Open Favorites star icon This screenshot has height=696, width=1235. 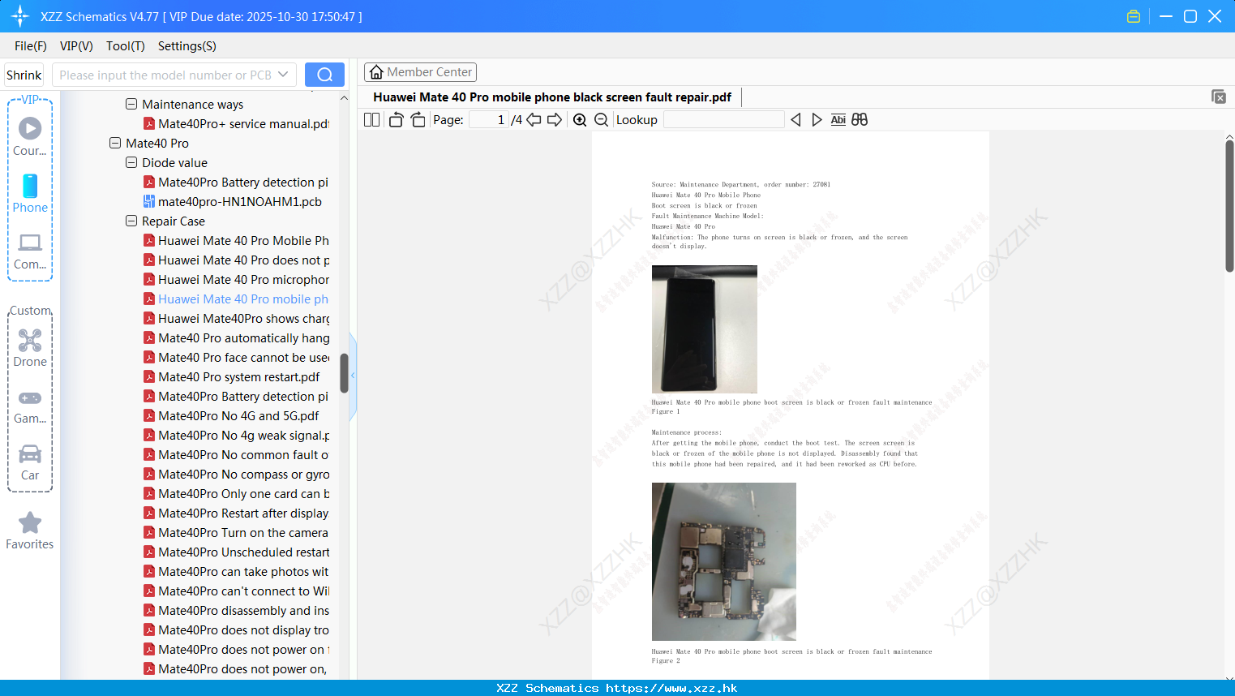(x=30, y=531)
